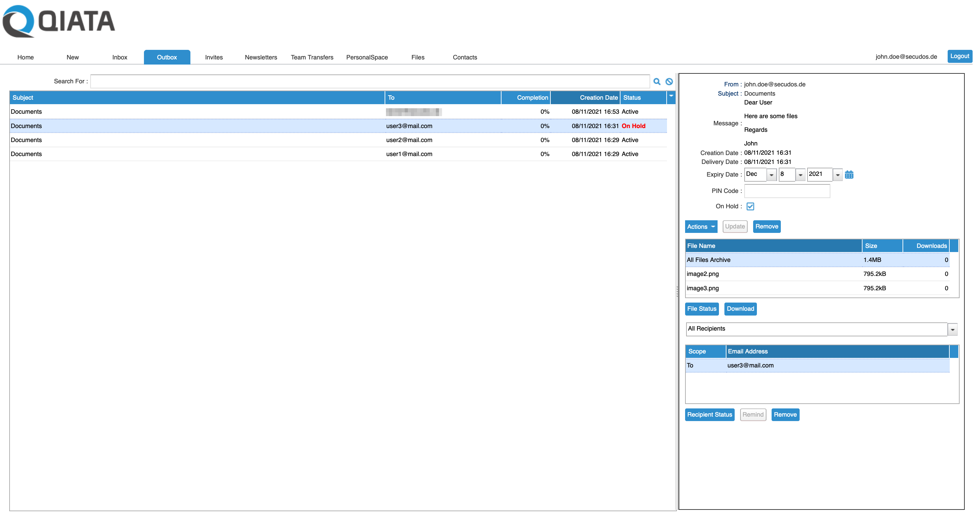
Task: Go to the Contacts tab
Action: click(x=464, y=57)
